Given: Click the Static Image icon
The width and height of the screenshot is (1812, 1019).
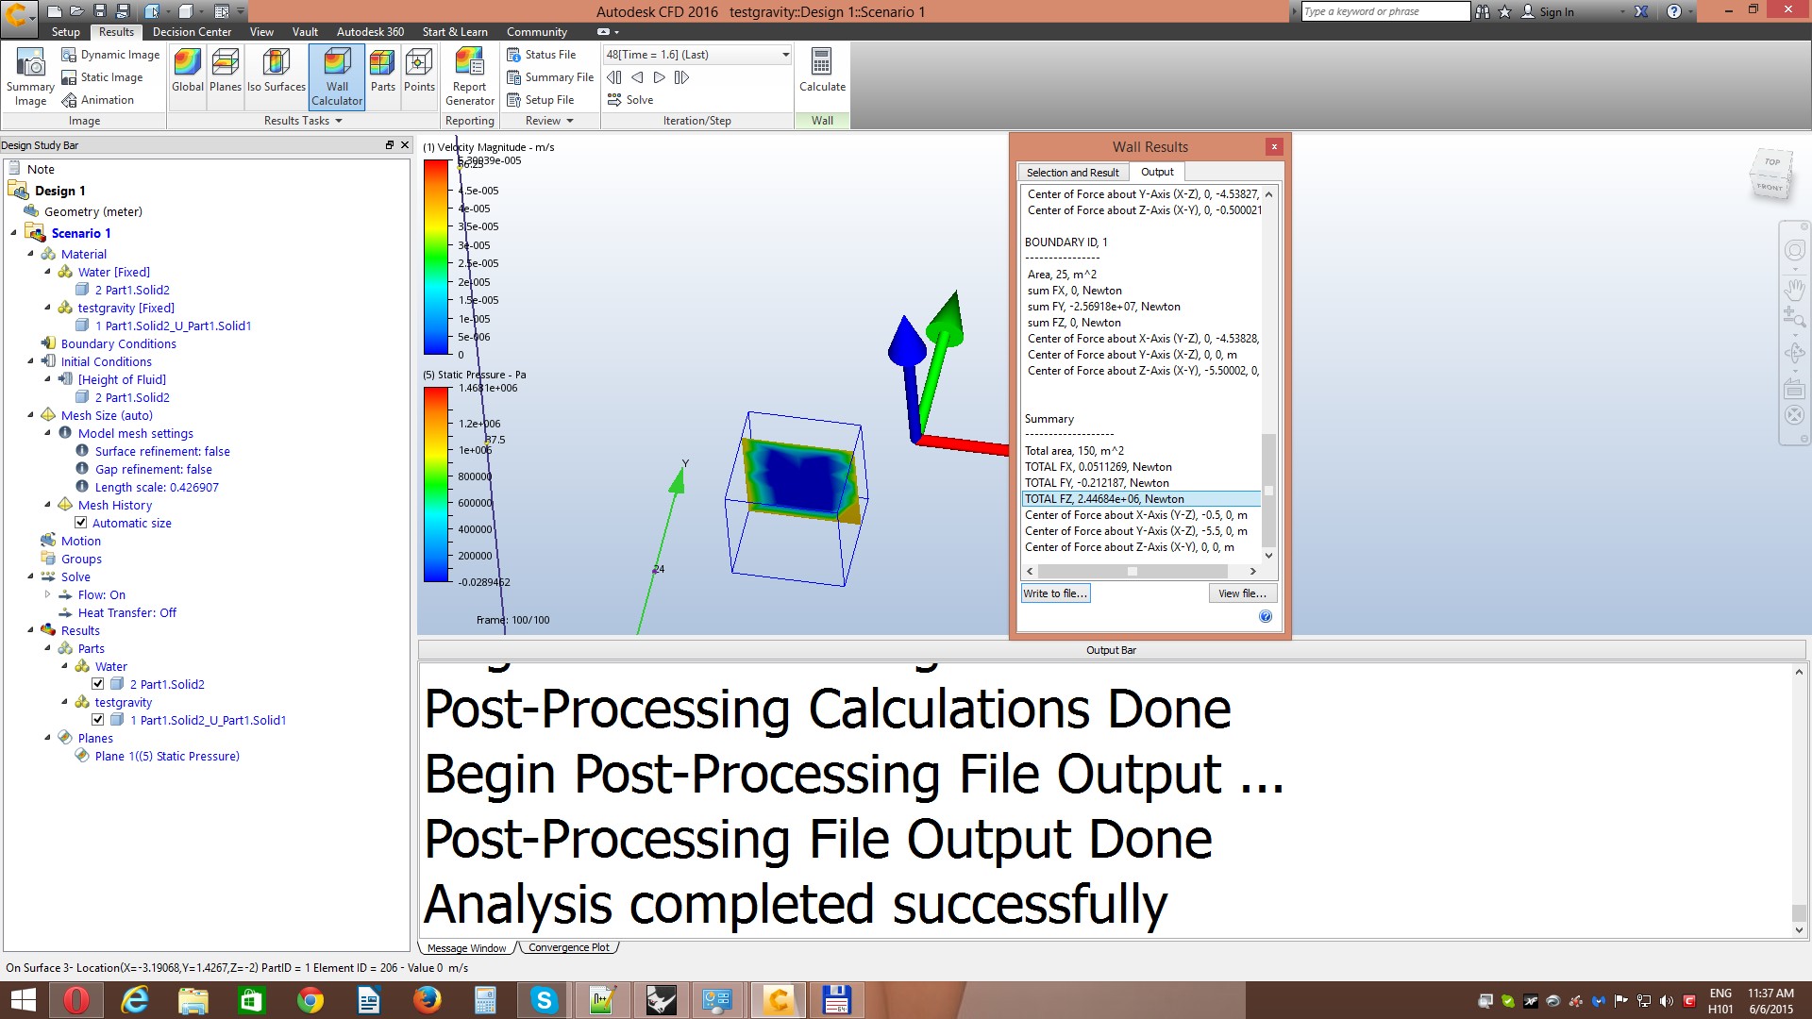Looking at the screenshot, I should pos(69,77).
